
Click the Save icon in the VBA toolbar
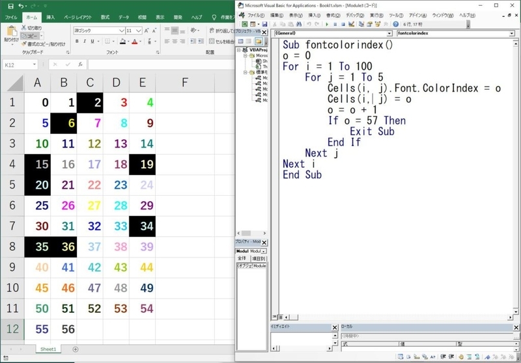(x=264, y=24)
